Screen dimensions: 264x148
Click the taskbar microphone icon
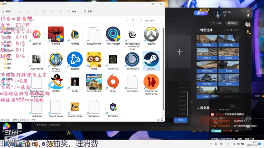[x=216, y=144]
